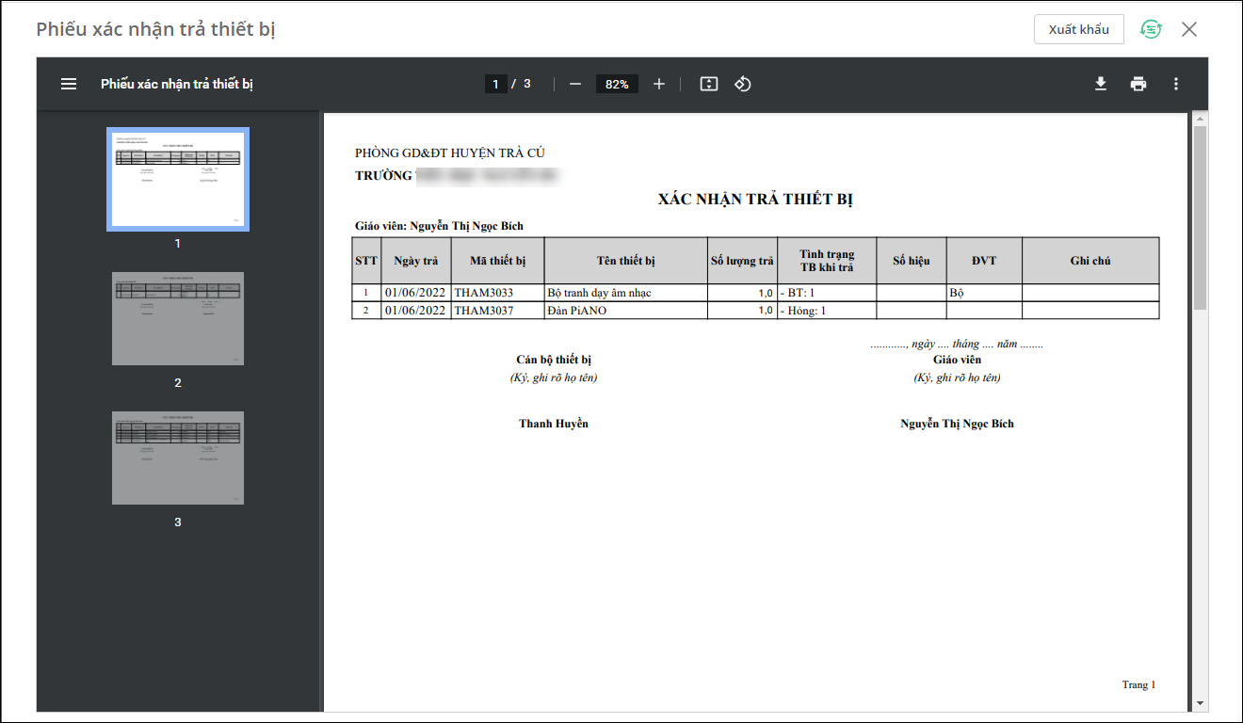Image resolution: width=1243 pixels, height=723 pixels.
Task: Click the Tên thiết bị column header
Action: click(x=625, y=261)
